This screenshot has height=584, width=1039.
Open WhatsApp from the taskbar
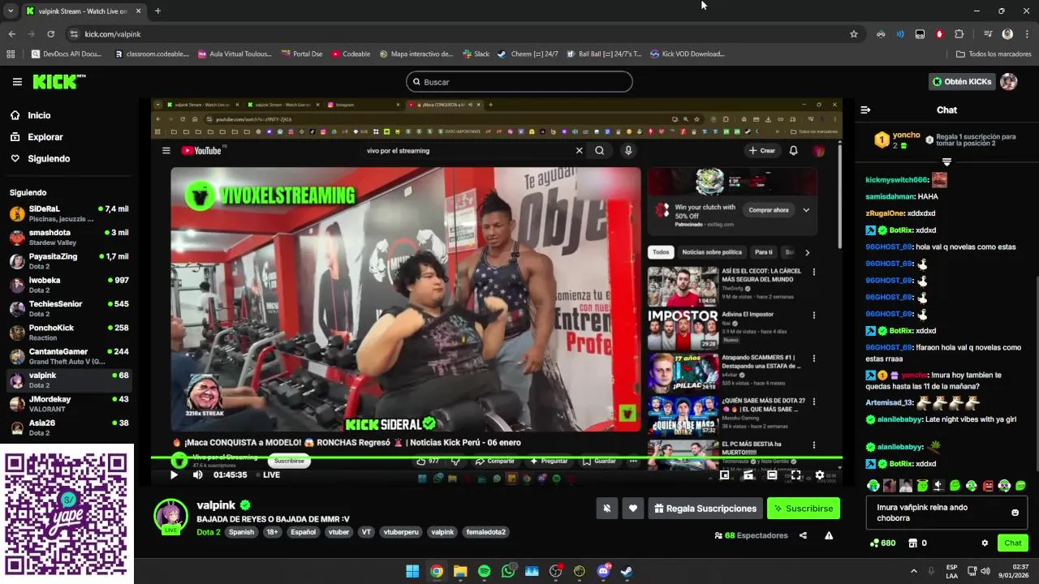pos(508,571)
